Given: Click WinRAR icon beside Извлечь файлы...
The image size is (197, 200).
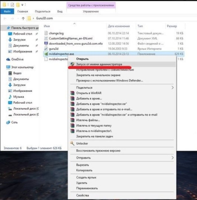Looking at the screenshot, I should [x=72, y=120].
